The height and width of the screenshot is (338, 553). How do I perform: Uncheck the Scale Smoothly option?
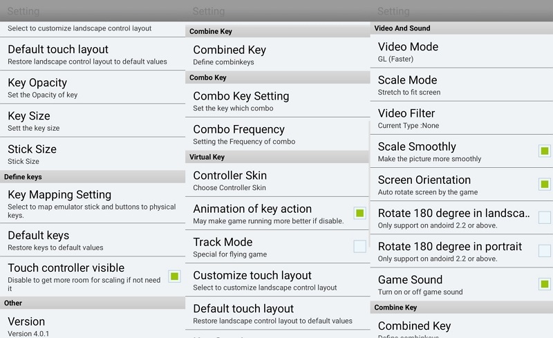tap(544, 151)
